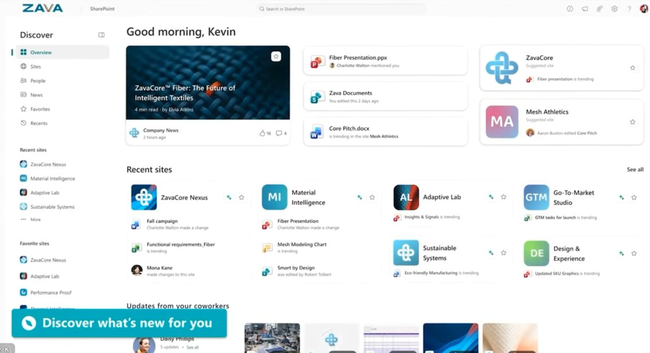Click the sparkle icon on ZavaCore Nexus card
650x353 pixels.
229,198
